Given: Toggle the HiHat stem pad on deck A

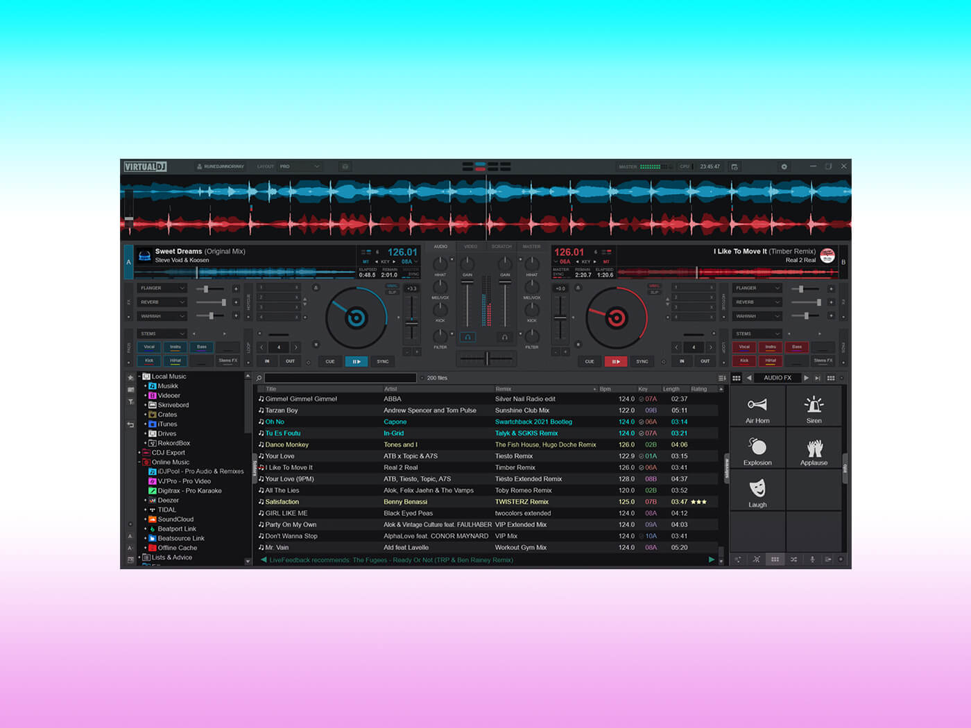Looking at the screenshot, I should point(175,361).
